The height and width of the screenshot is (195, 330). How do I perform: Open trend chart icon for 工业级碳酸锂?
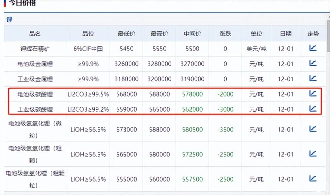pyautogui.click(x=313, y=109)
